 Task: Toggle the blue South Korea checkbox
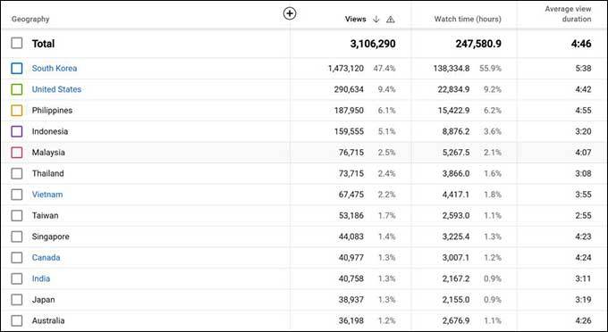[17, 68]
